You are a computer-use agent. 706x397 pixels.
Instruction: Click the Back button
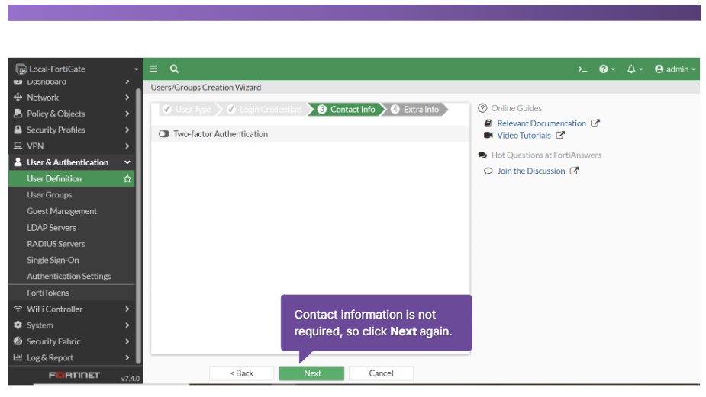click(x=241, y=373)
